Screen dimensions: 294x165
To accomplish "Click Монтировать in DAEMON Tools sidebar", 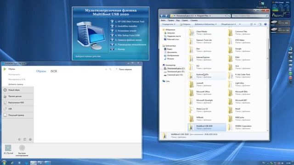I will (14, 75).
